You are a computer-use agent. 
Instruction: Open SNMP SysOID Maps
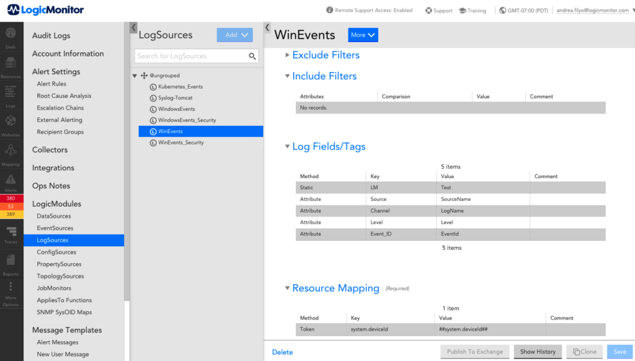point(64,312)
